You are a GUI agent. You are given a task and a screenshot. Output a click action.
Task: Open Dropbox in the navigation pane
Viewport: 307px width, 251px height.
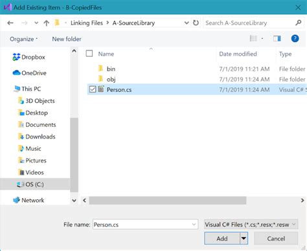tap(28, 57)
